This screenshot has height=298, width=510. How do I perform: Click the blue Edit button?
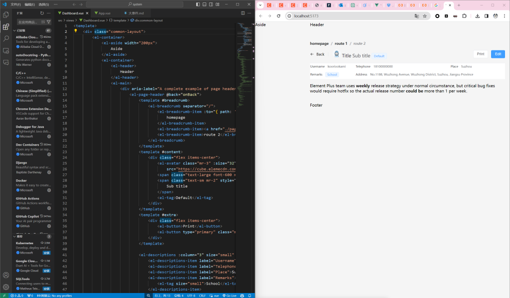coord(498,54)
